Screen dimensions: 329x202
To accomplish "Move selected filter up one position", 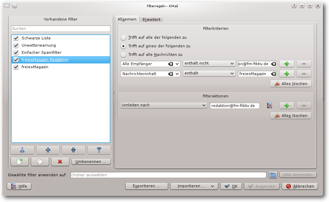I will [48, 150].
